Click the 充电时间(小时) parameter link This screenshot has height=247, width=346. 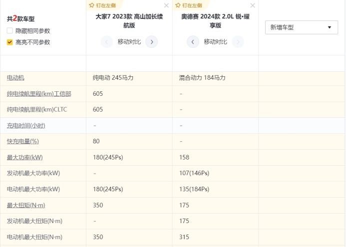click(26, 125)
